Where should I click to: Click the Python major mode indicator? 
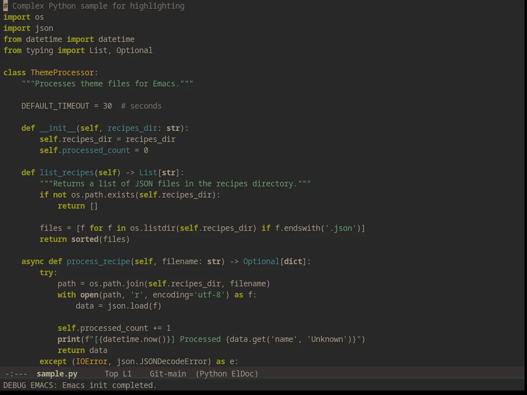[x=213, y=374]
